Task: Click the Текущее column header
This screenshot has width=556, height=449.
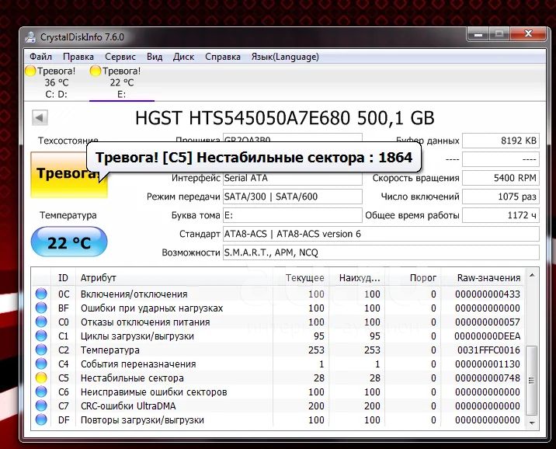Action: 301,277
